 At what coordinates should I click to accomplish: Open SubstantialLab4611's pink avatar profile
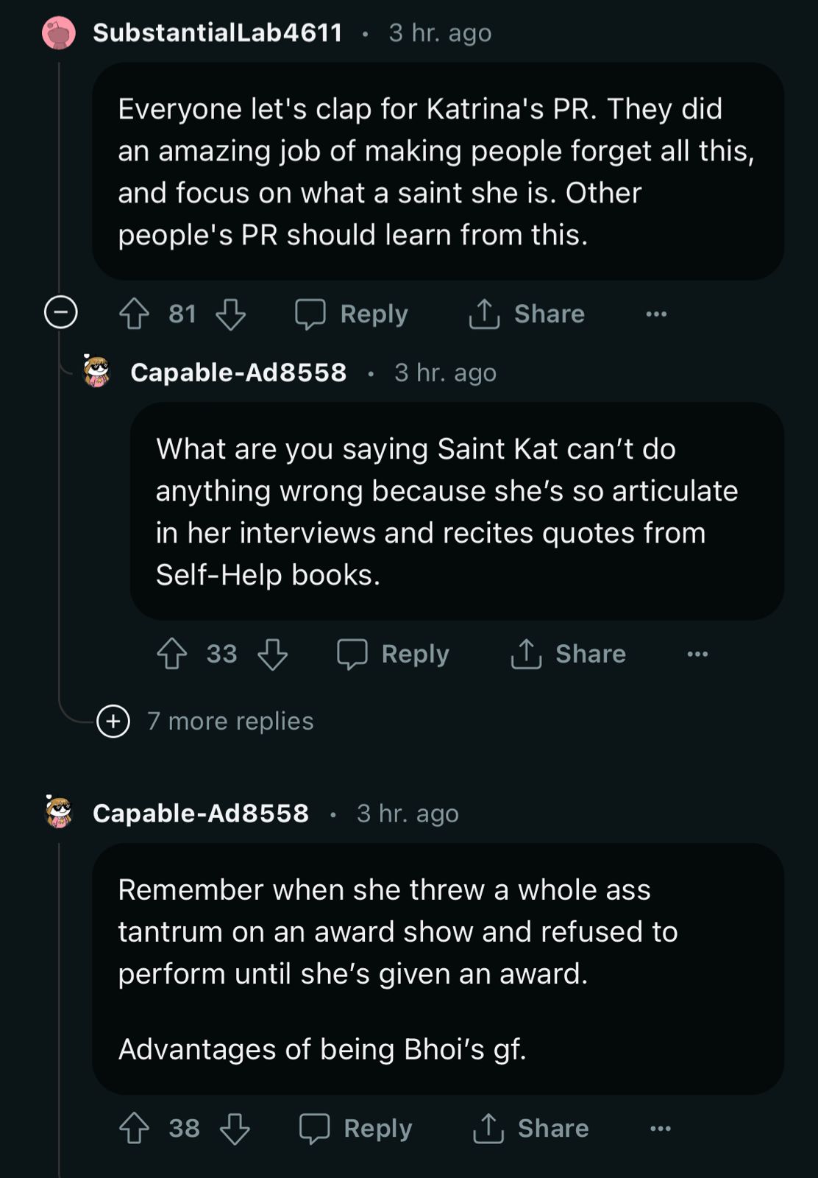click(59, 33)
